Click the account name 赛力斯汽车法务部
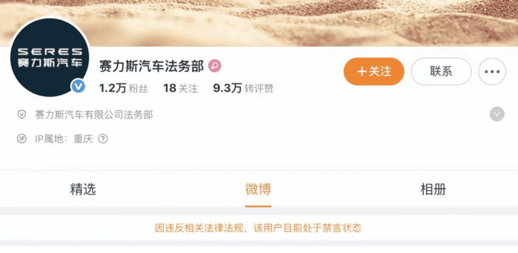Screen dimensions: 518x253 coord(151,66)
